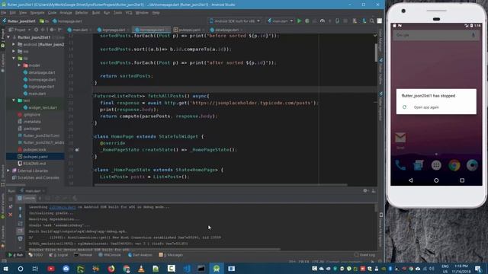488x274 pixels.
Task: Open the Logcat tool window
Action: (x=58, y=255)
